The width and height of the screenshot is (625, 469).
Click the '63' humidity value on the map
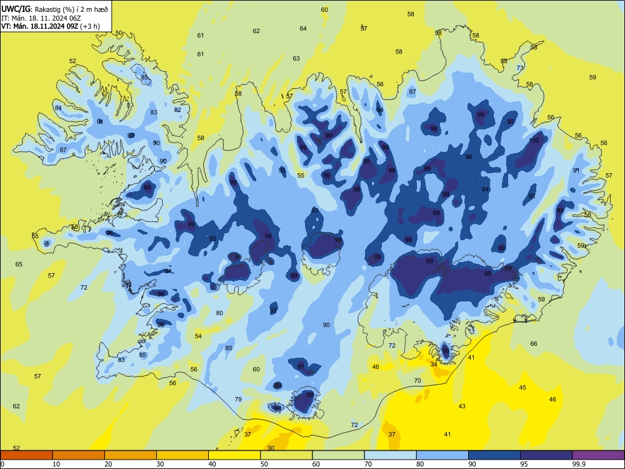[x=296, y=58]
